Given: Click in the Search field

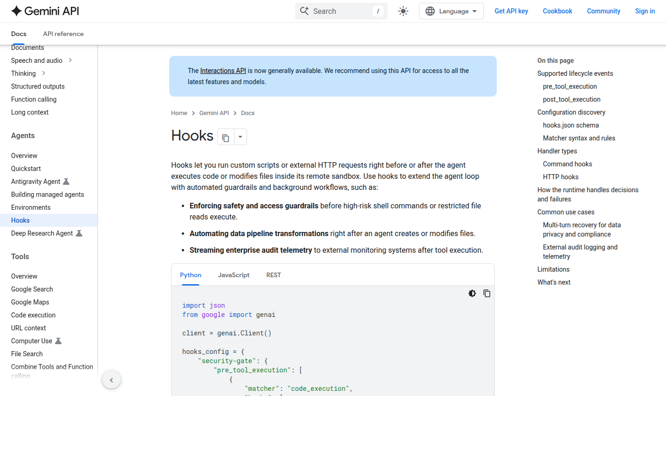Looking at the screenshot, I should coord(341,11).
